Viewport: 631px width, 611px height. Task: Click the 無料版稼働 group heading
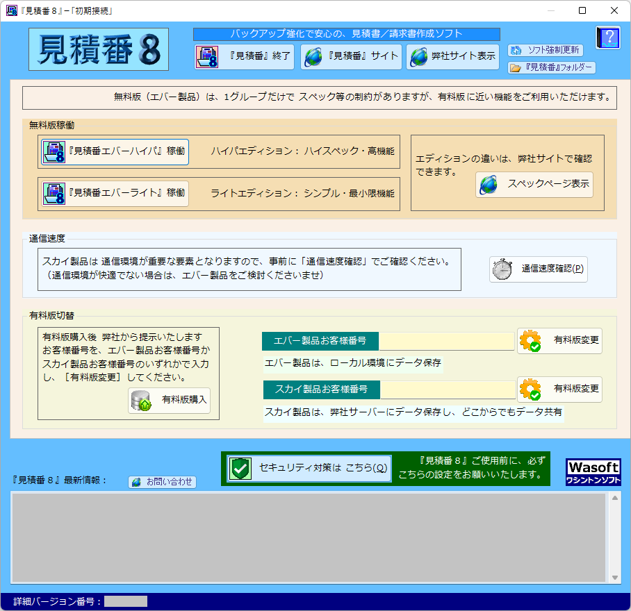51,126
